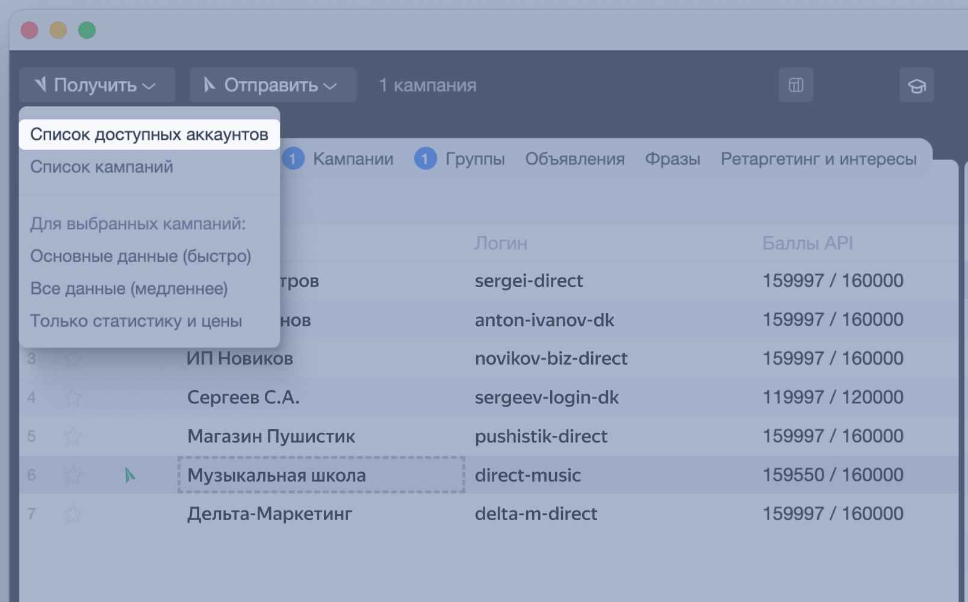Viewport: 968px width, 602px height.
Task: Collapse the Получить dropdown button
Action: point(97,85)
